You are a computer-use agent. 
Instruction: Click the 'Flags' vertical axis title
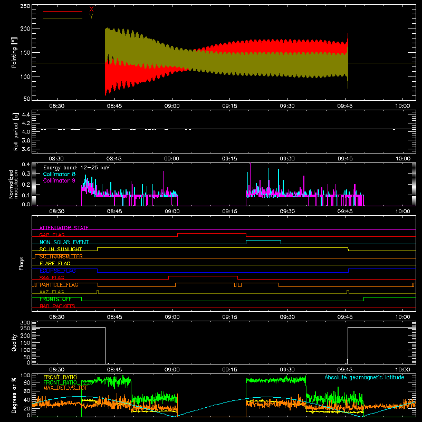(21, 263)
